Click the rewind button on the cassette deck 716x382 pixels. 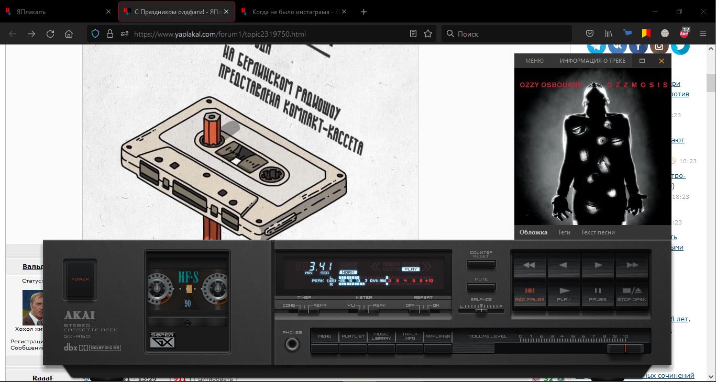[530, 265]
